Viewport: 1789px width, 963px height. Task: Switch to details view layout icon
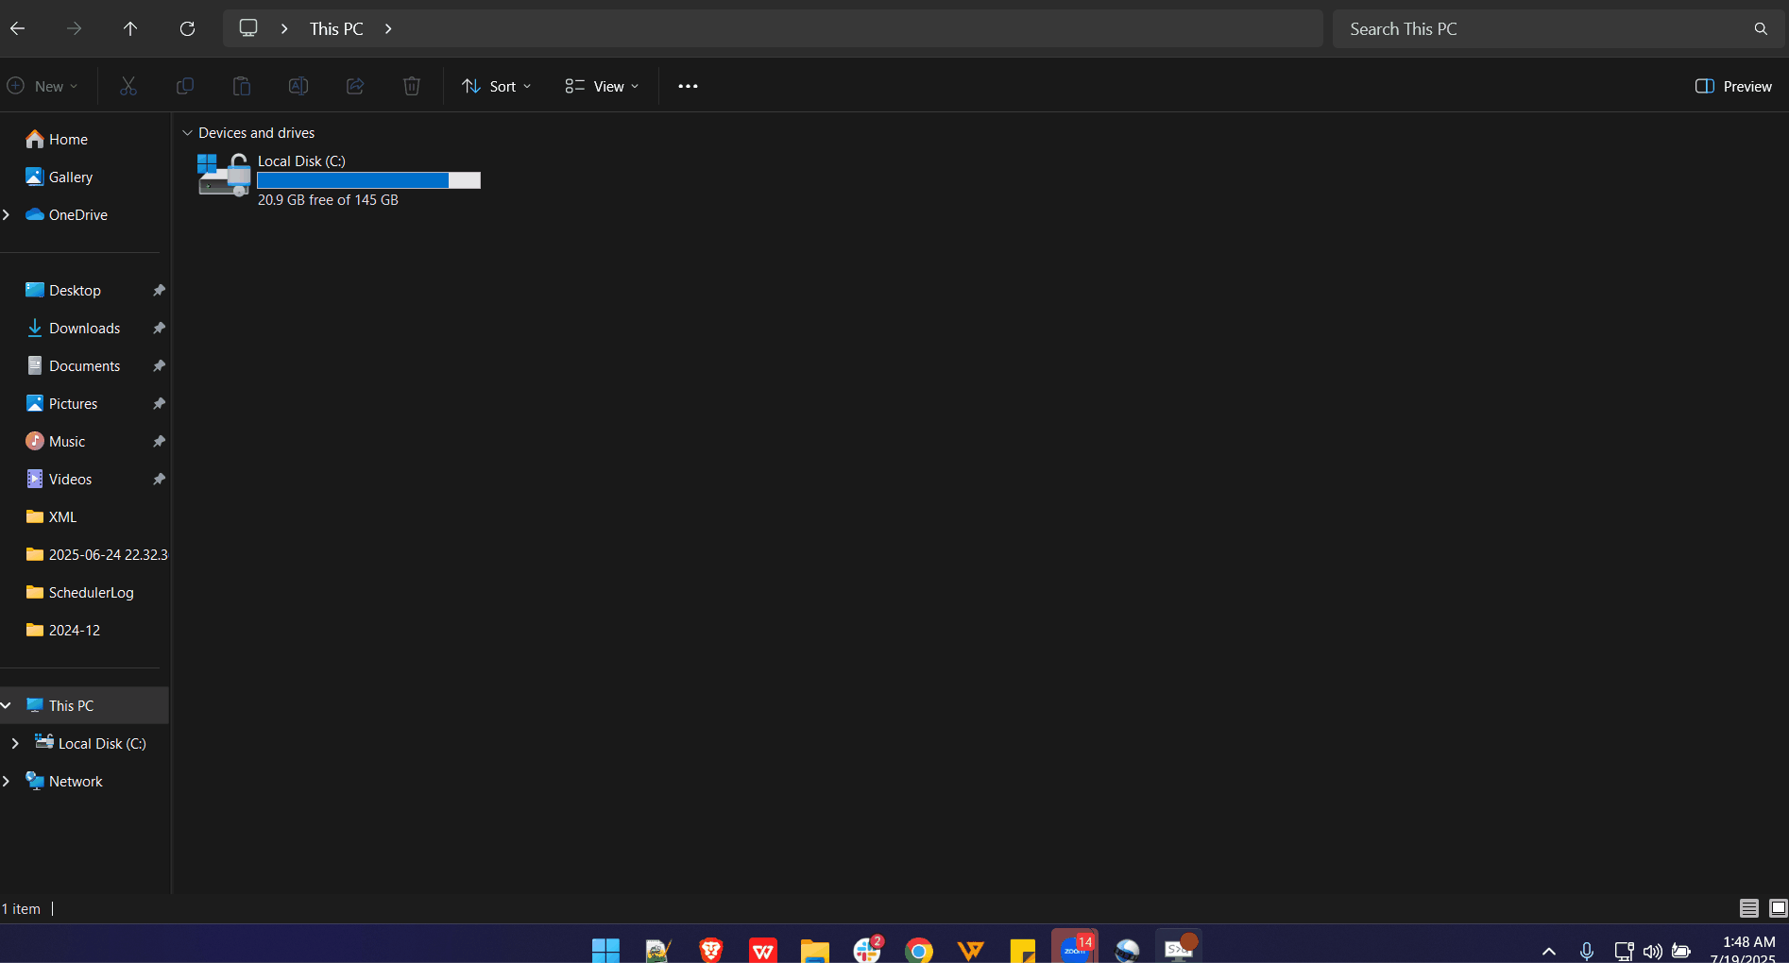pos(1748,908)
